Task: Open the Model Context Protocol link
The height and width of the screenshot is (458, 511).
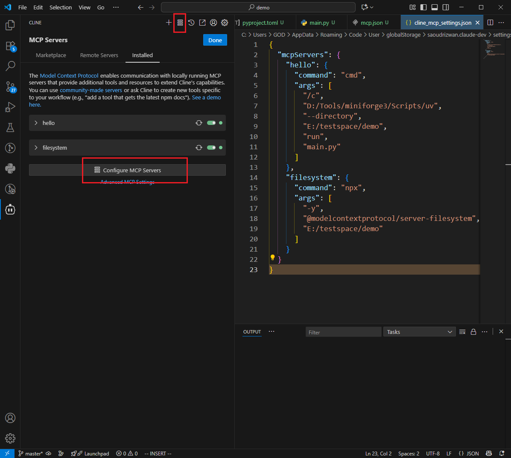Action: 69,75
